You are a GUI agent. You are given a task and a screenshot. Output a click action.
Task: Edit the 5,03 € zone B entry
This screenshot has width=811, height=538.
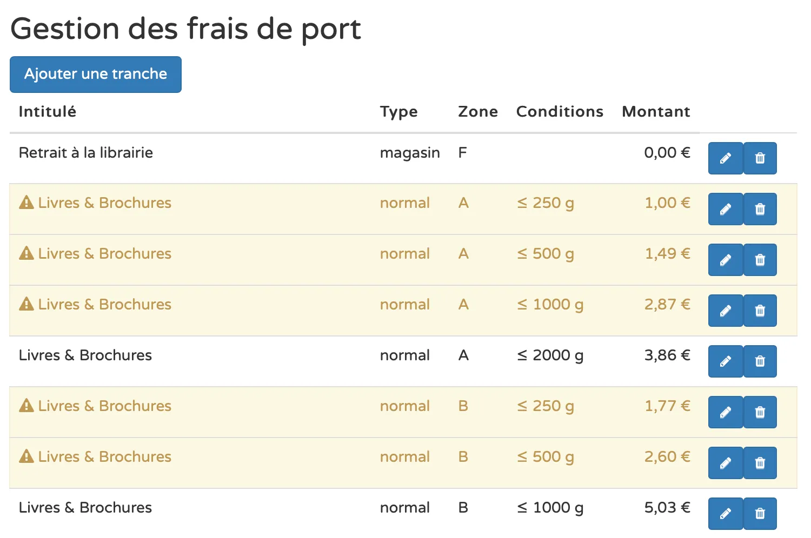pos(725,514)
